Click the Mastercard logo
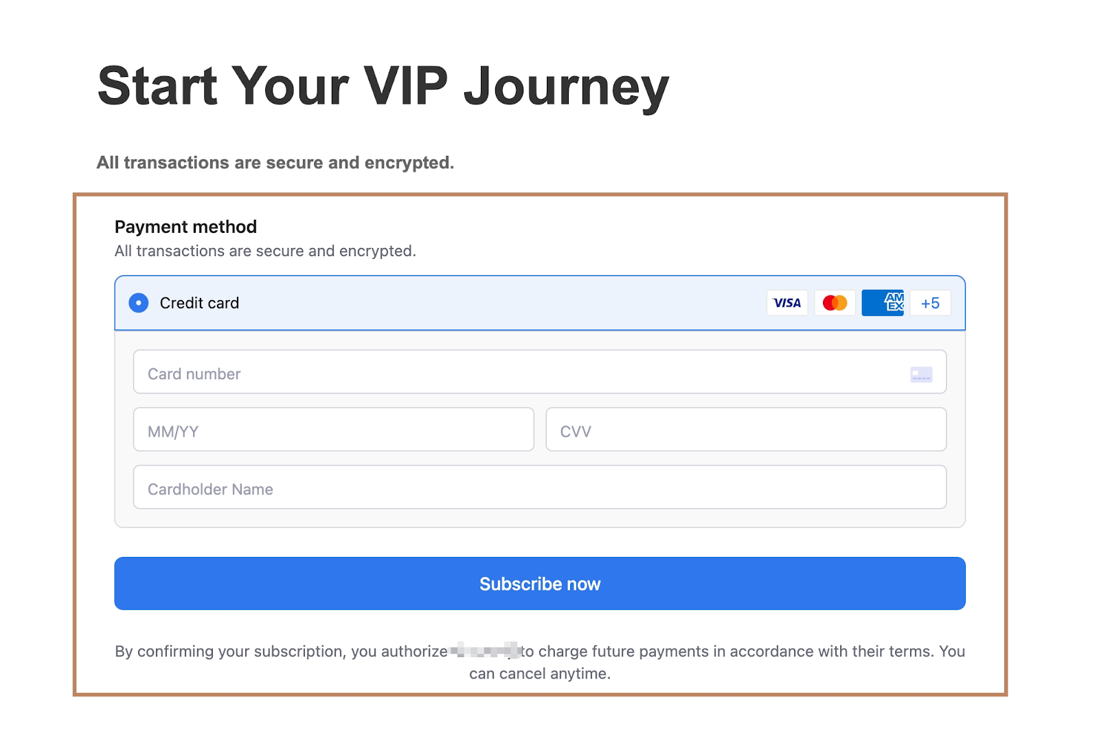1099x741 pixels. 835,303
